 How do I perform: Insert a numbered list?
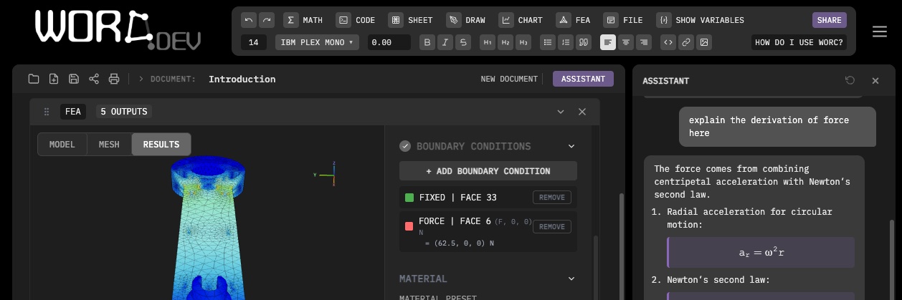click(x=566, y=42)
